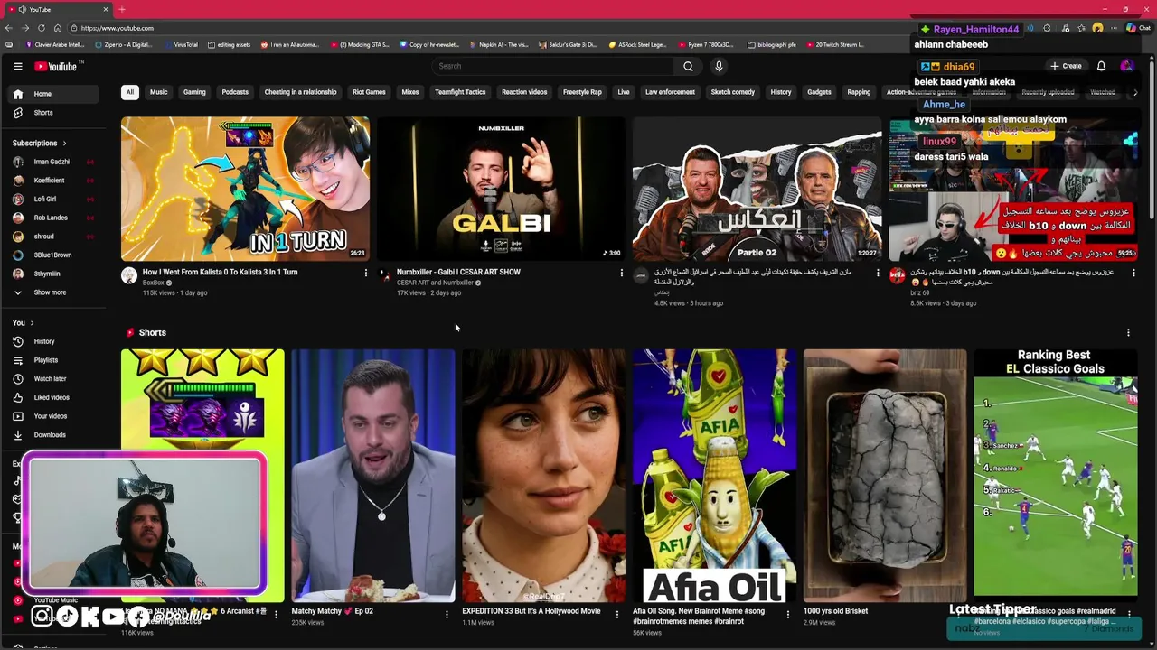Viewport: 1157px width, 650px height.
Task: Select the Podcasts filter chip
Action: (x=235, y=92)
